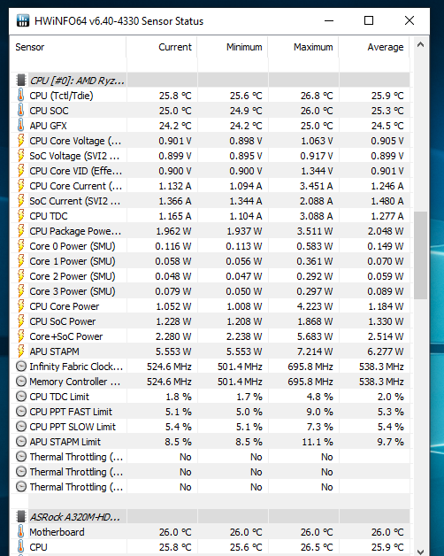Click the lightning icon for Core 2 Power
Screen dimensions: 444x556
[21, 276]
